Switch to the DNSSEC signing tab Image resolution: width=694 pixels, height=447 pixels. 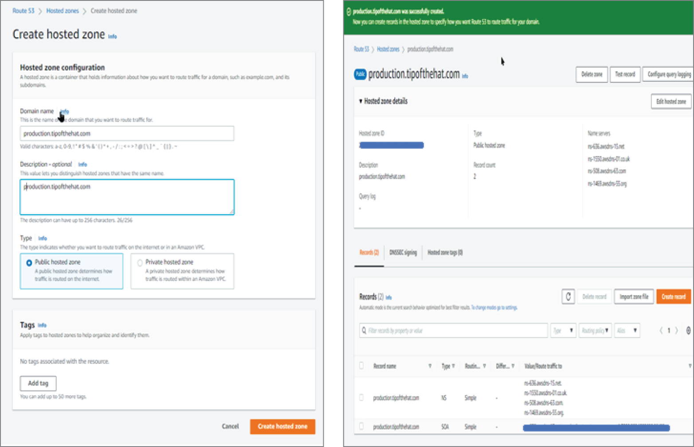coord(403,253)
